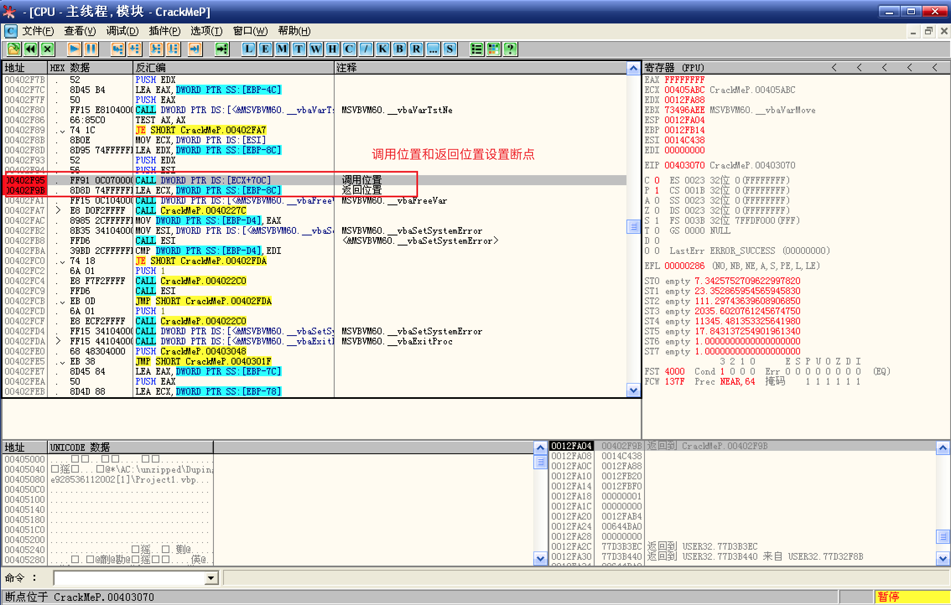Open the Breakpoints (B) window
The height and width of the screenshot is (605, 951).
tap(399, 49)
